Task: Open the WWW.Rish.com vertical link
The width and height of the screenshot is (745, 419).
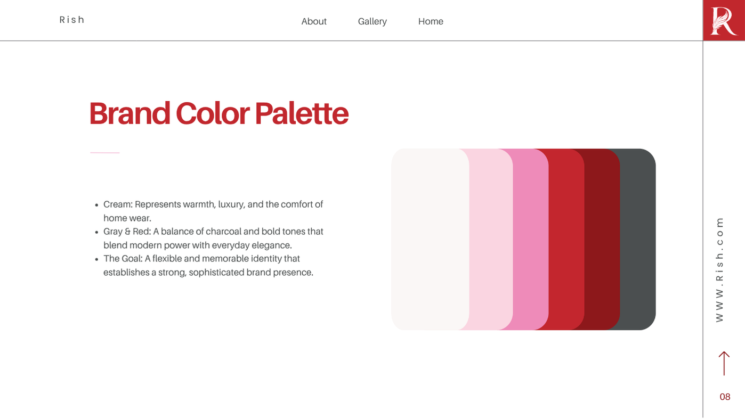Action: click(x=719, y=269)
